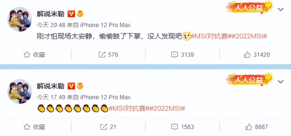This screenshot has width=291, height=136.
Task: Click the orange V verified badge on the first post
Action: point(71,14)
